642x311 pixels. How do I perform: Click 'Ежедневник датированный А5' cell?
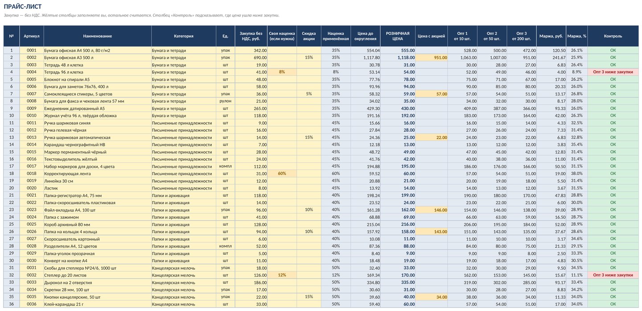pyautogui.click(x=97, y=109)
